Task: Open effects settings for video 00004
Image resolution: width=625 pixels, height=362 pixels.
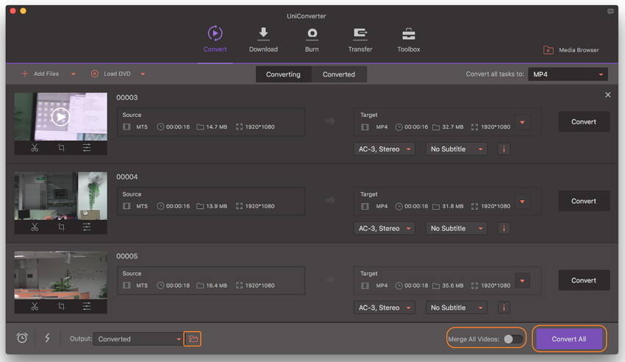Action: pyautogui.click(x=87, y=227)
